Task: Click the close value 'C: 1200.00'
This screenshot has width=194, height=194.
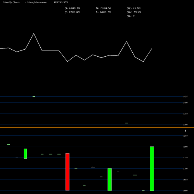Action: (72, 12)
